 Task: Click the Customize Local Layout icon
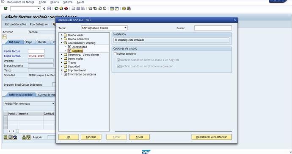(x=129, y=8)
